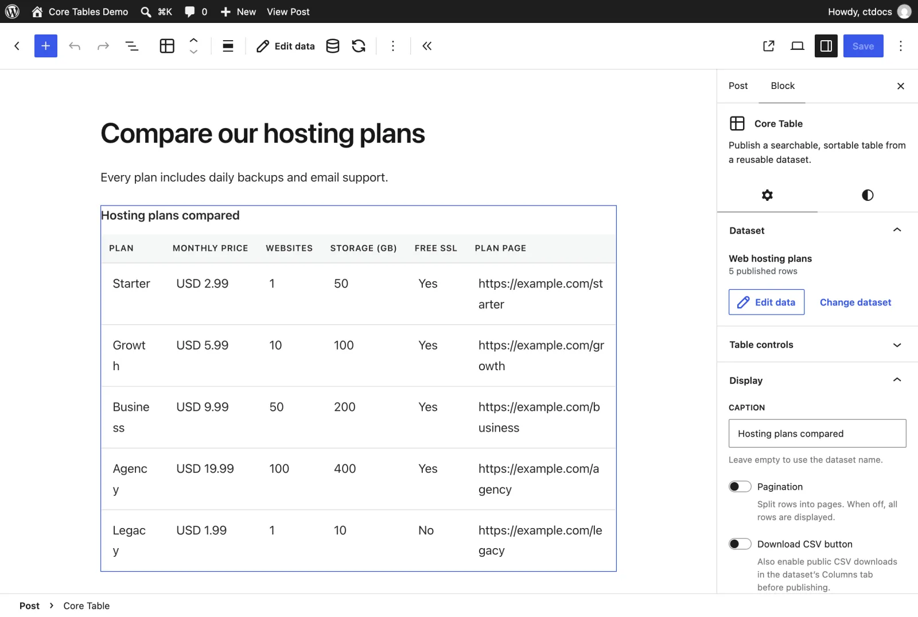Open Core Tables Demo site home
918x617 pixels.
click(80, 11)
